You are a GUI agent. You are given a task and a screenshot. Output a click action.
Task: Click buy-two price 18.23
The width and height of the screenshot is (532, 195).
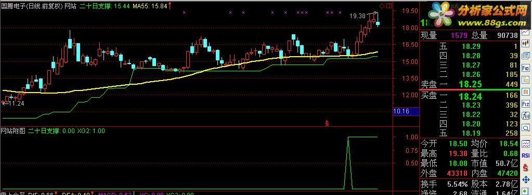(x=471, y=106)
